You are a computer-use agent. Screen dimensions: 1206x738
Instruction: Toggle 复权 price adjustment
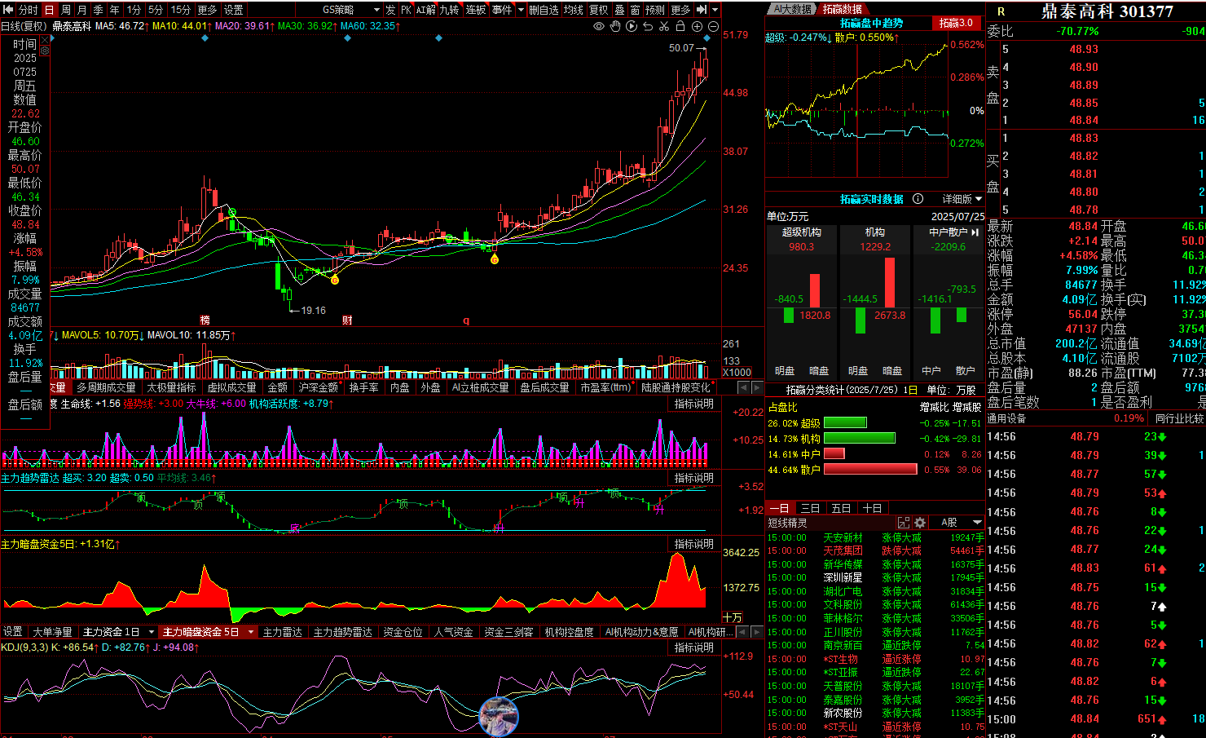point(599,10)
